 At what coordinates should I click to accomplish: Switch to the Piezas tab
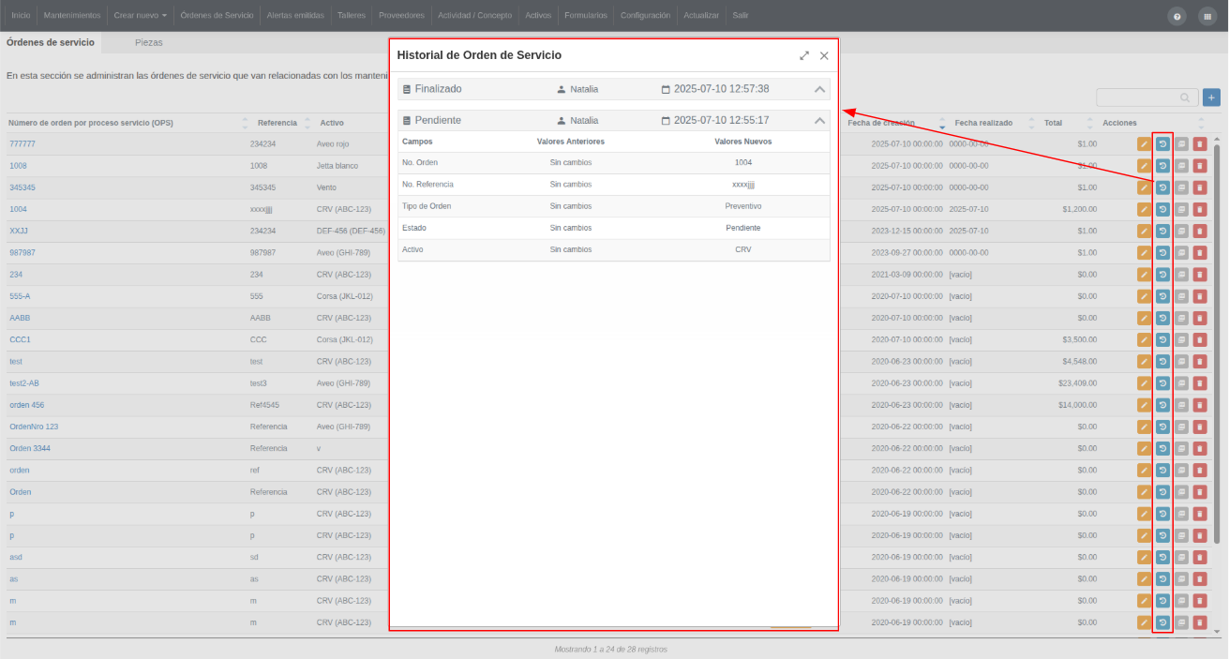pyautogui.click(x=149, y=43)
